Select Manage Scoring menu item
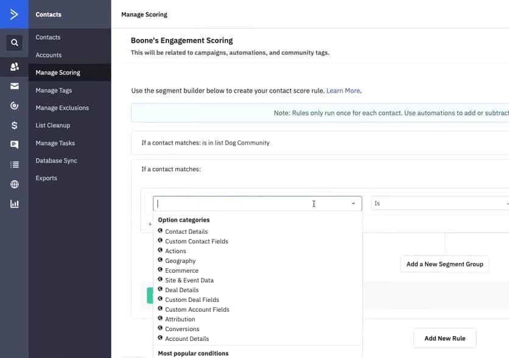The width and height of the screenshot is (509, 358). click(x=69, y=72)
